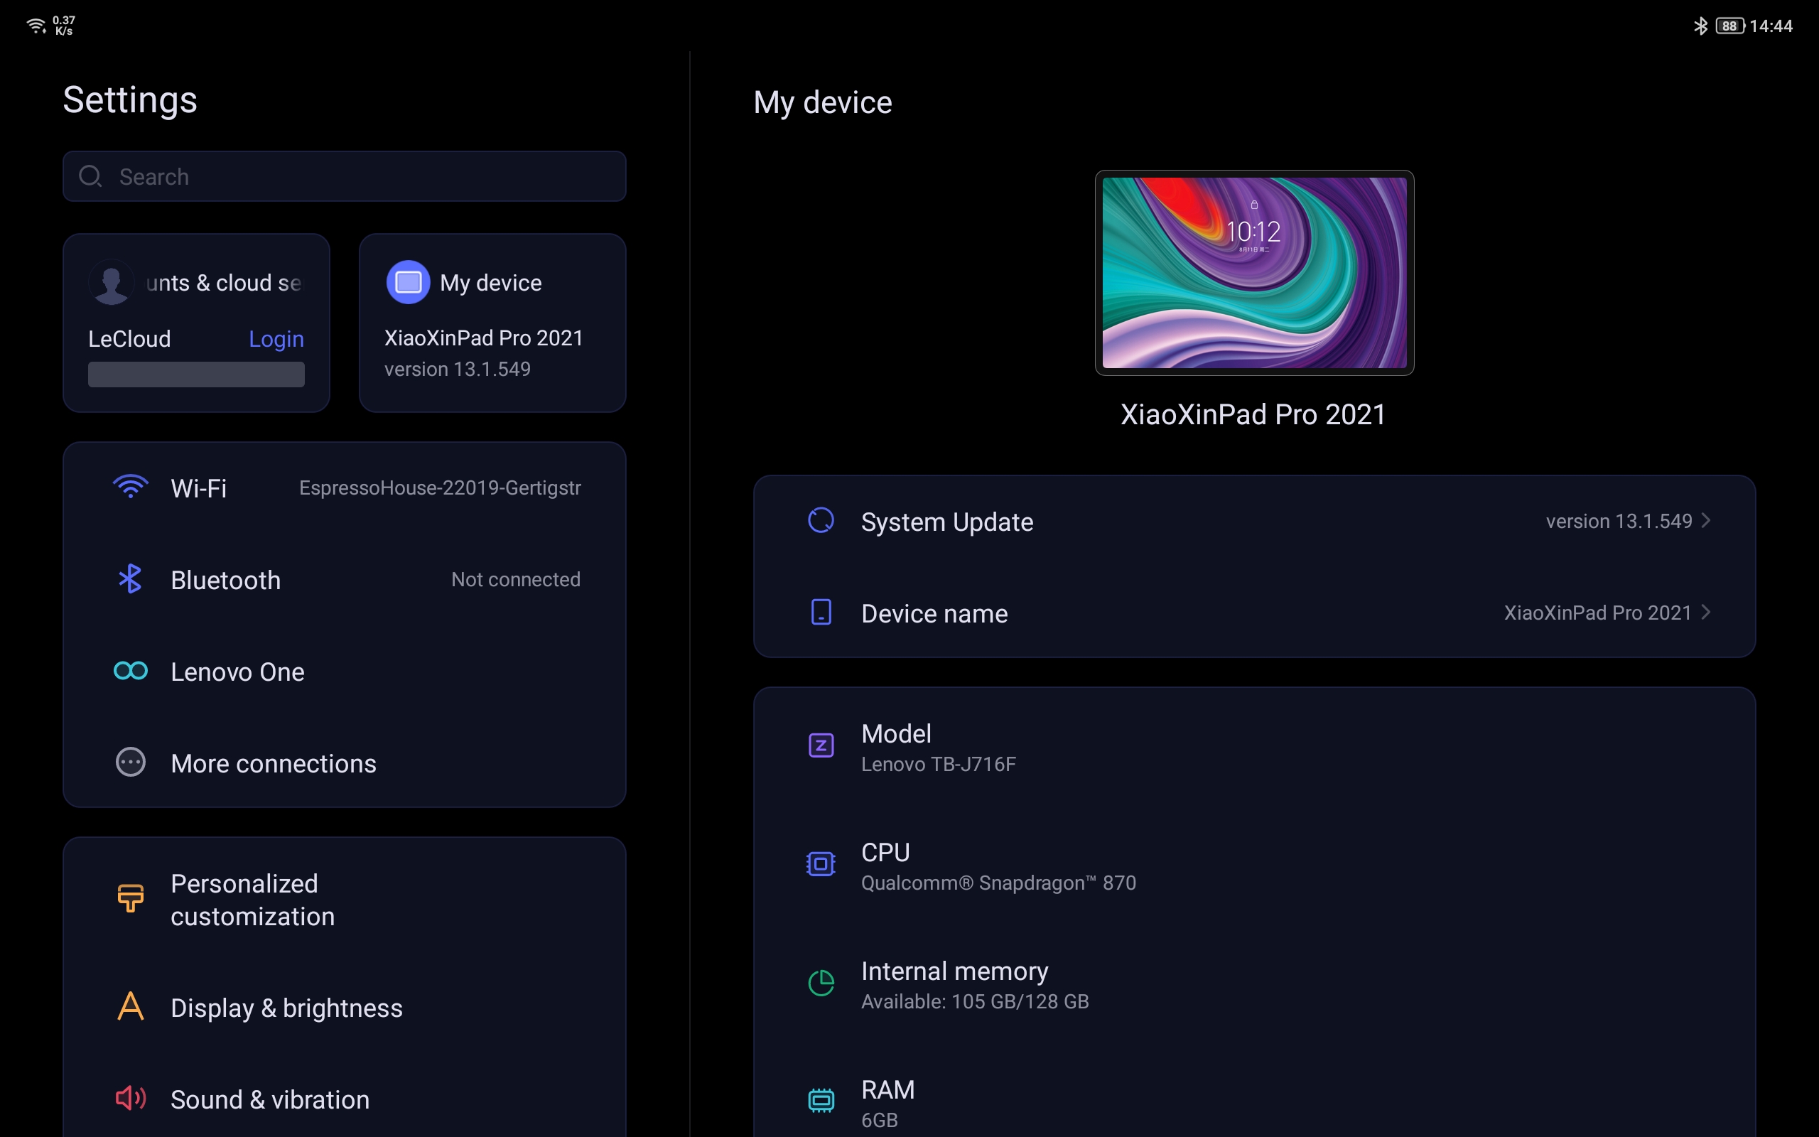The height and width of the screenshot is (1137, 1819).
Task: Open Display & brightness settings
Action: 344,1008
